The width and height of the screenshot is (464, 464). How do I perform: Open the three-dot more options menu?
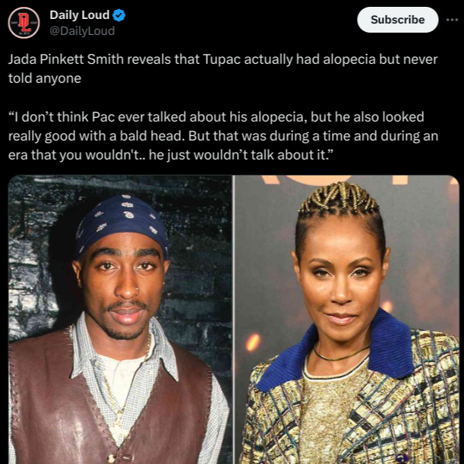(452, 20)
